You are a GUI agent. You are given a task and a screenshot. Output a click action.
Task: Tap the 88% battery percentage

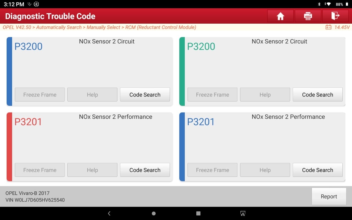tap(339, 4)
